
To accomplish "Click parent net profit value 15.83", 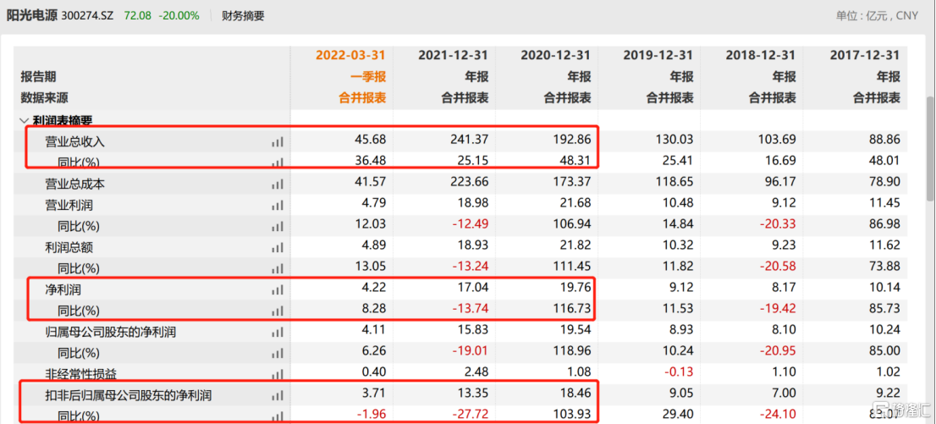I will pyautogui.click(x=475, y=330).
